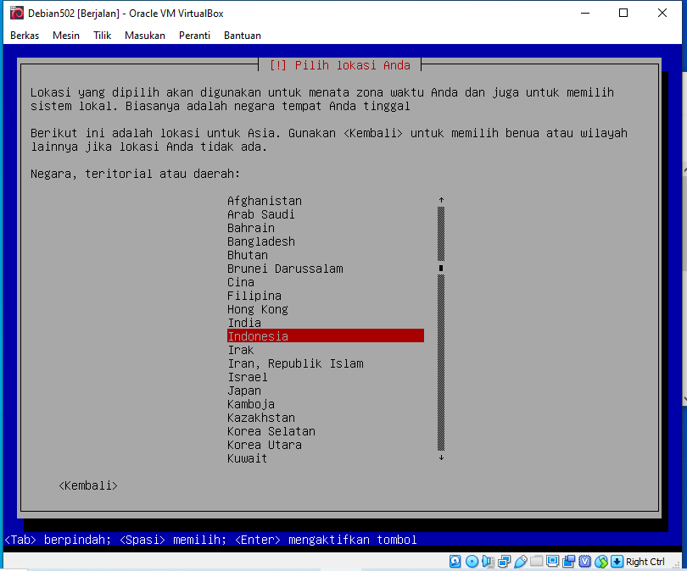
Task: Click the network adapters status icon
Action: click(x=505, y=561)
